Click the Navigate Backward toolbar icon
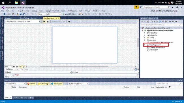Viewport: 184px width, 103px height. point(4,14)
